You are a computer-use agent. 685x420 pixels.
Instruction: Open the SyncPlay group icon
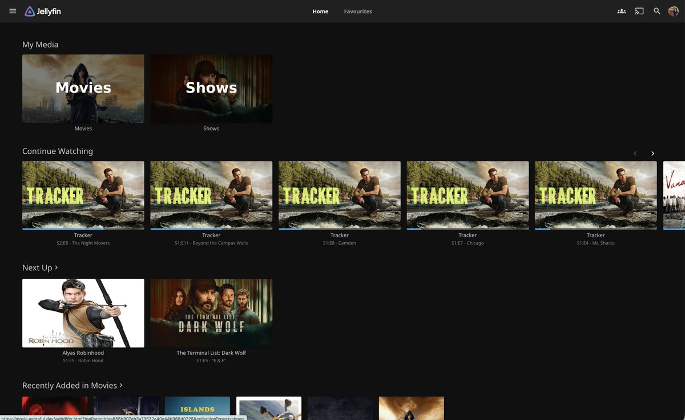(x=622, y=11)
